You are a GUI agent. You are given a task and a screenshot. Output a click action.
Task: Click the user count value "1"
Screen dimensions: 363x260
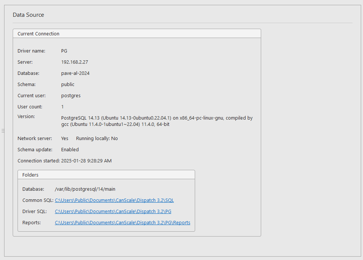point(63,107)
